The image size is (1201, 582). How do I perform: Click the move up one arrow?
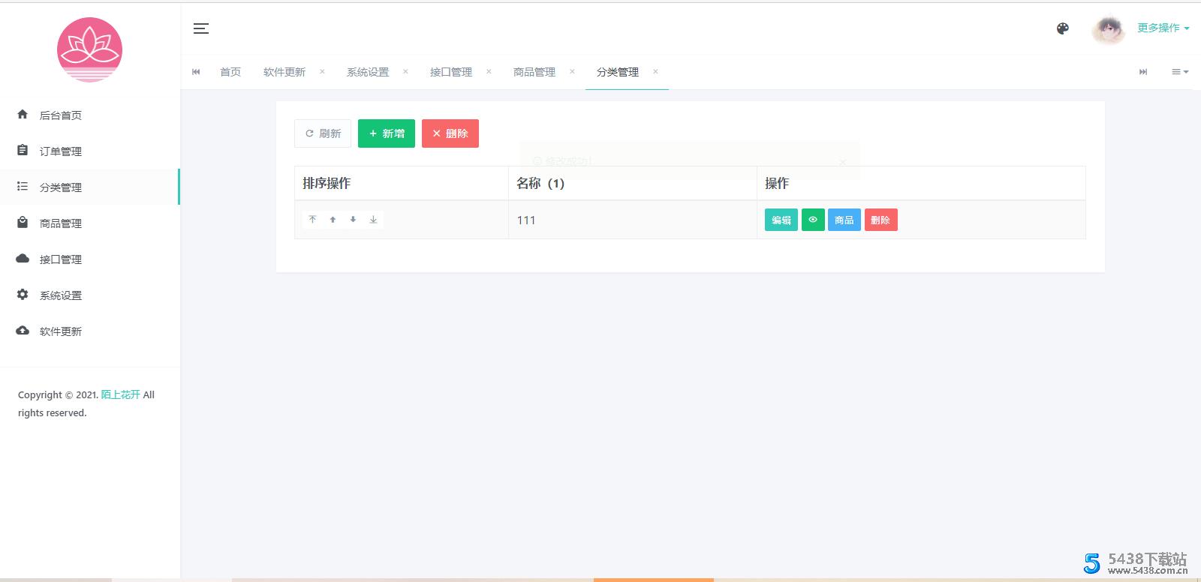pyautogui.click(x=333, y=220)
